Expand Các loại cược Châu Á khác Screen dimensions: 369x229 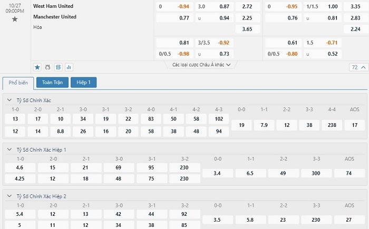click(x=201, y=65)
